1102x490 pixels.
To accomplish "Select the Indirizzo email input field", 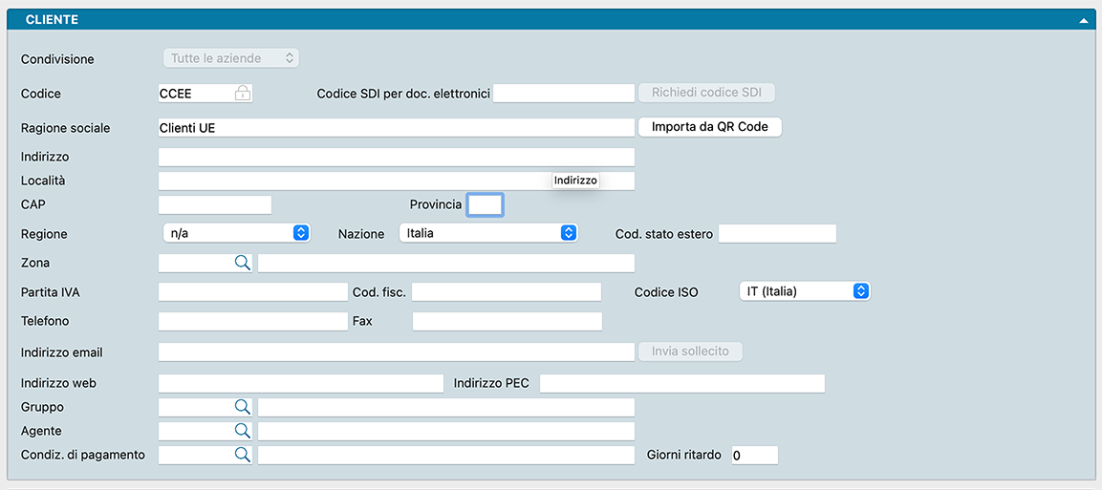I will coord(396,352).
